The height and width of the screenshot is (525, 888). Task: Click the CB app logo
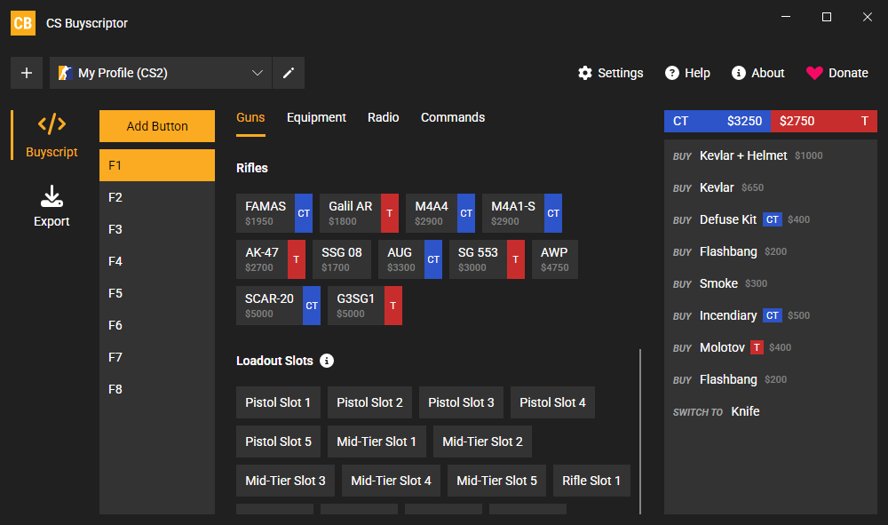click(x=23, y=23)
